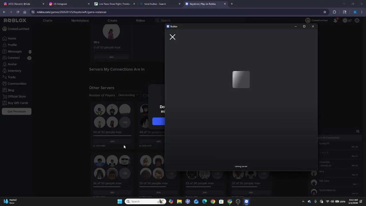Reload the page in Chrome

(18, 12)
